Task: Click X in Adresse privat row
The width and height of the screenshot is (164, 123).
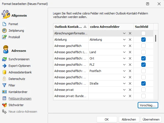Action: click(130, 90)
